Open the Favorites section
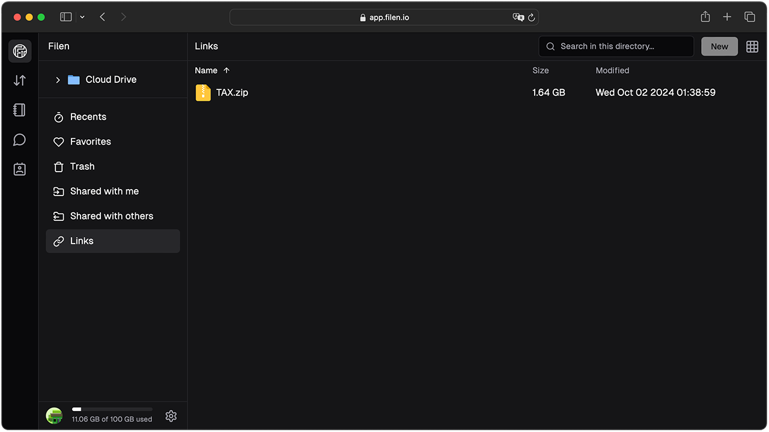 90,142
